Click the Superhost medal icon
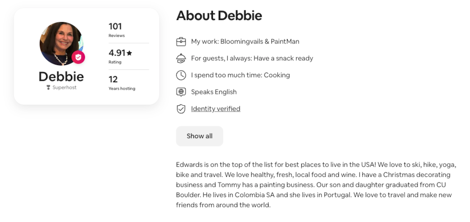This screenshot has width=470, height=222. [x=48, y=88]
